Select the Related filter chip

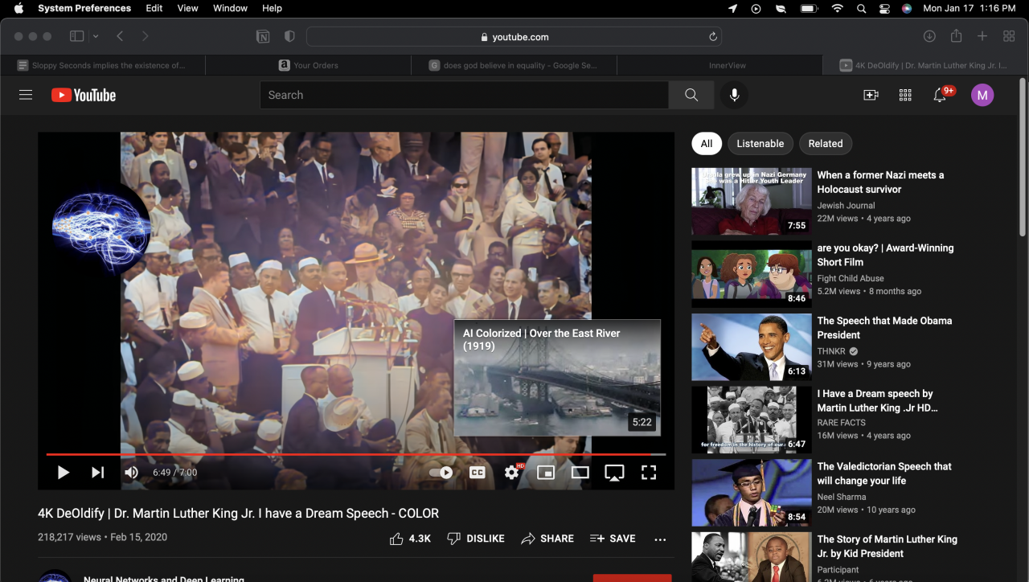(x=826, y=144)
